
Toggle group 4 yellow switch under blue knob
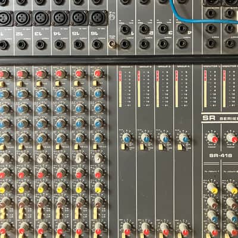pos(180,147)
